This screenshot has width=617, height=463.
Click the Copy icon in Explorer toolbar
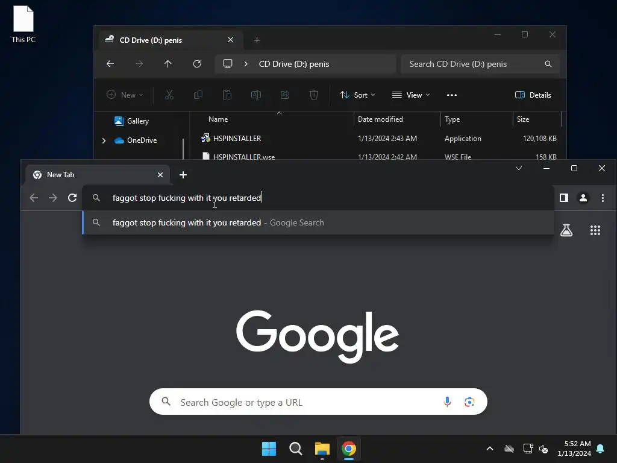point(198,95)
